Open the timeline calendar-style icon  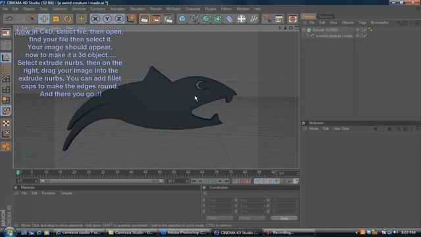[x=279, y=19]
